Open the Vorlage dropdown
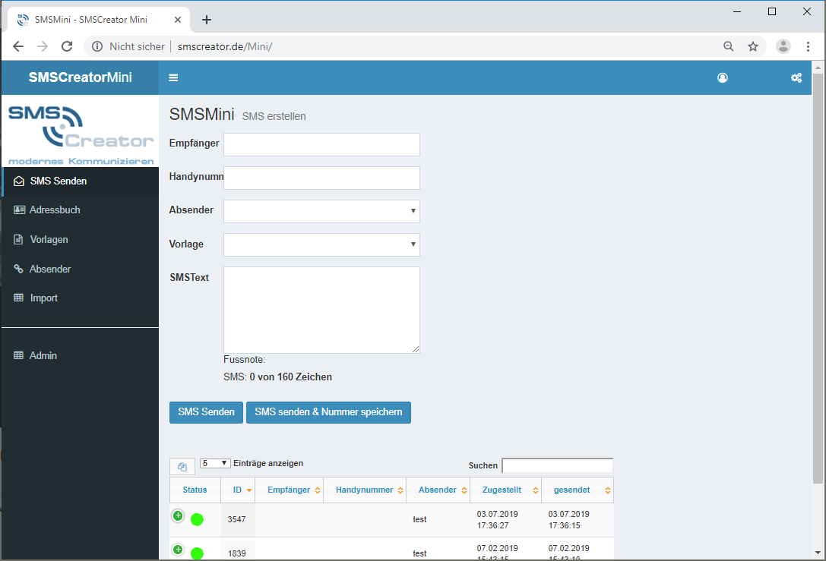The width and height of the screenshot is (826, 561). point(322,244)
